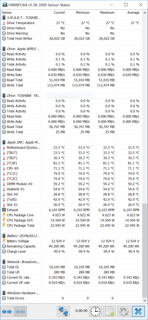Open the network remote monitoring icon

[x=64, y=311]
